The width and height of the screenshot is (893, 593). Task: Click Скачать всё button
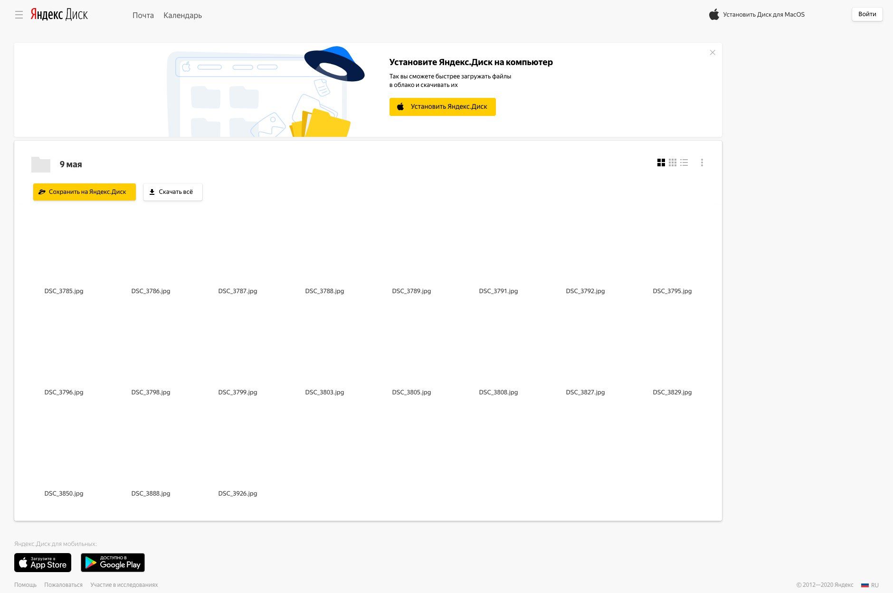pos(173,192)
